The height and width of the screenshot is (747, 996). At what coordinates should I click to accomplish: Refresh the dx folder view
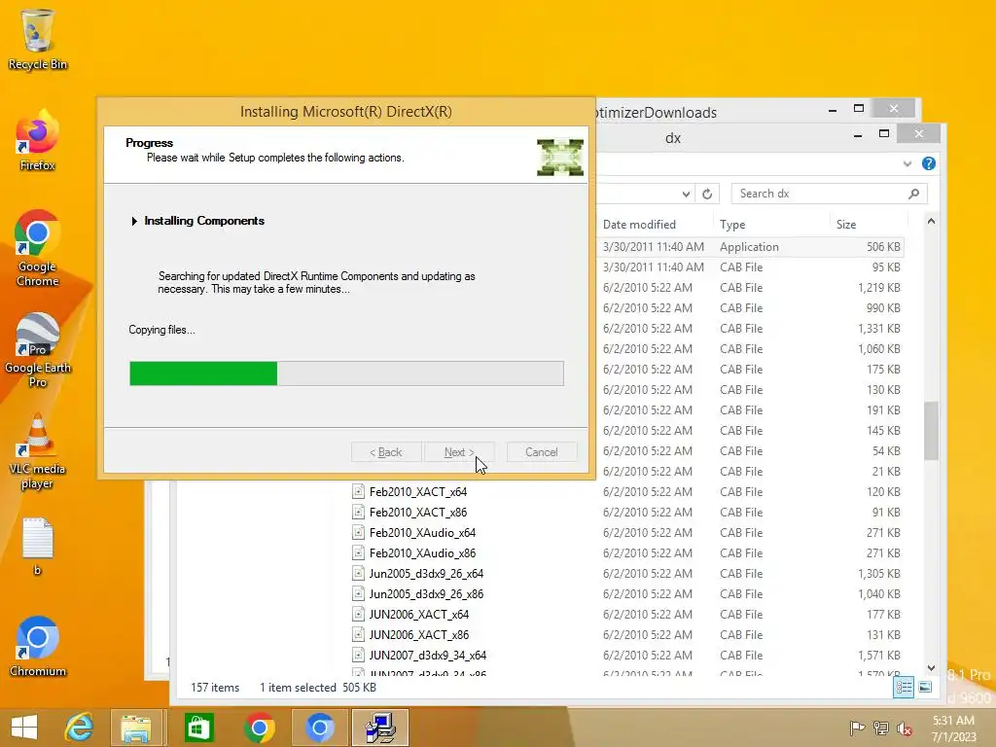pyautogui.click(x=707, y=194)
